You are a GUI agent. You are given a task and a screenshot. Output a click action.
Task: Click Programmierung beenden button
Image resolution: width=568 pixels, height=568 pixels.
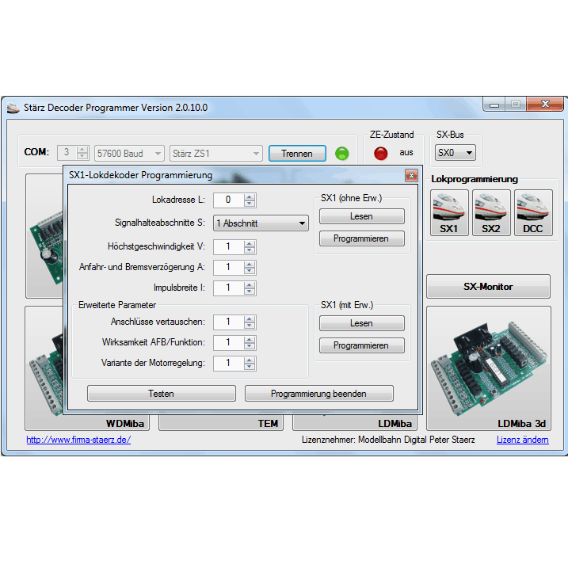tap(318, 394)
